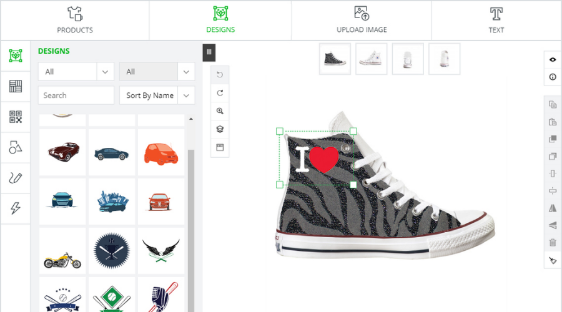Open the Sort By Name dropdown

pos(157,95)
